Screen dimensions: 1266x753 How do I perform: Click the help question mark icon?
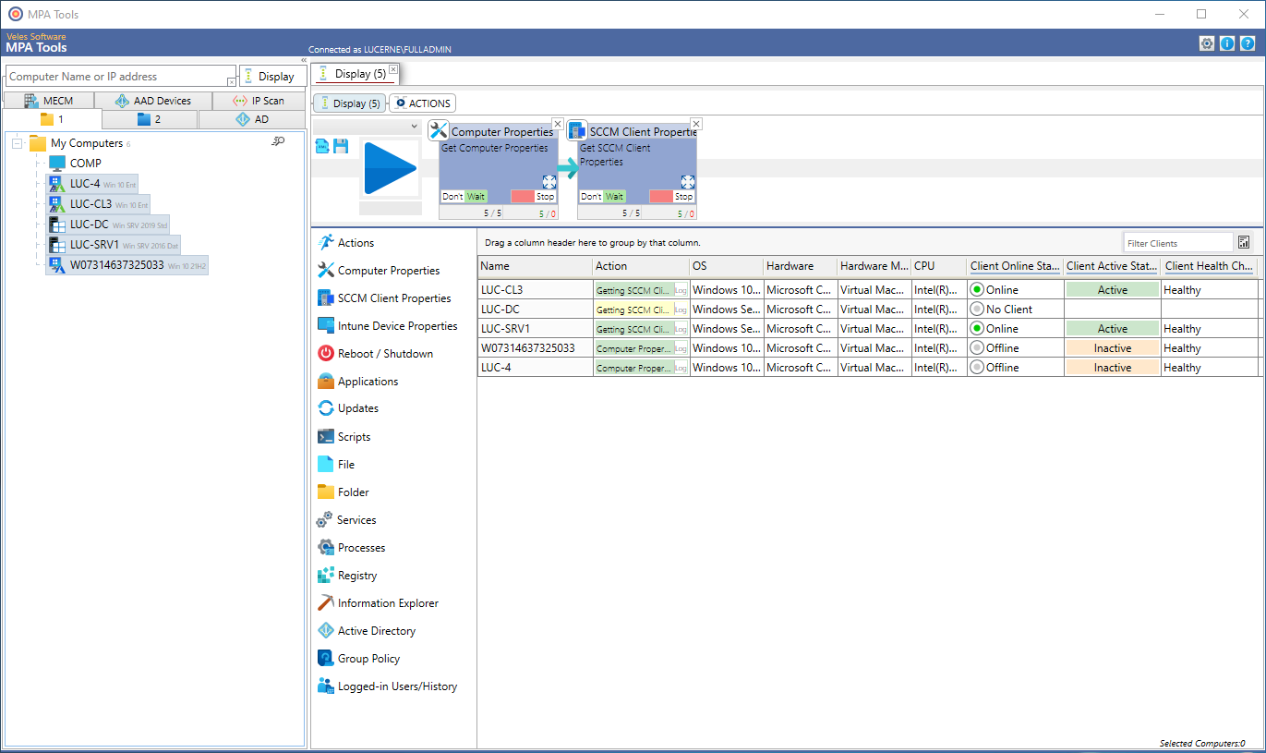point(1248,43)
